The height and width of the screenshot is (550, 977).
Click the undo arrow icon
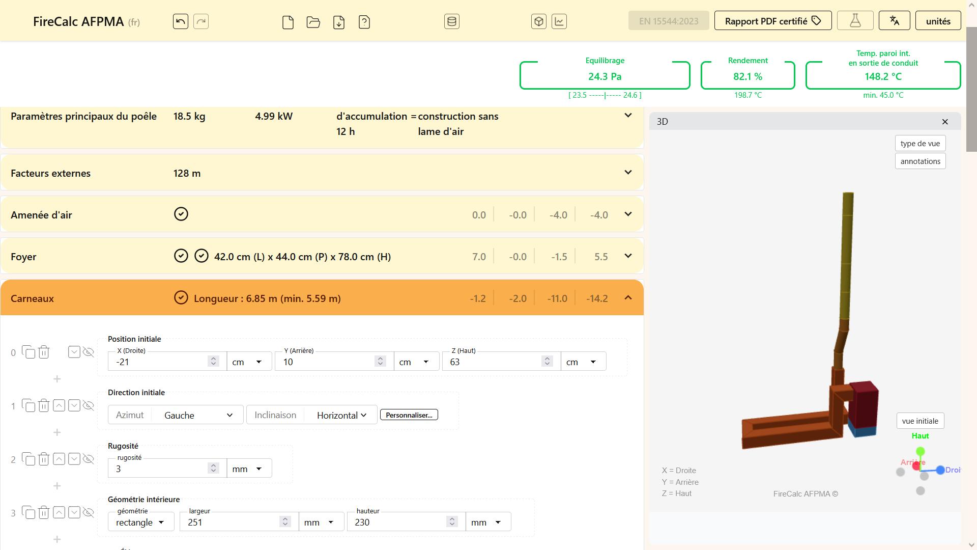pyautogui.click(x=181, y=21)
